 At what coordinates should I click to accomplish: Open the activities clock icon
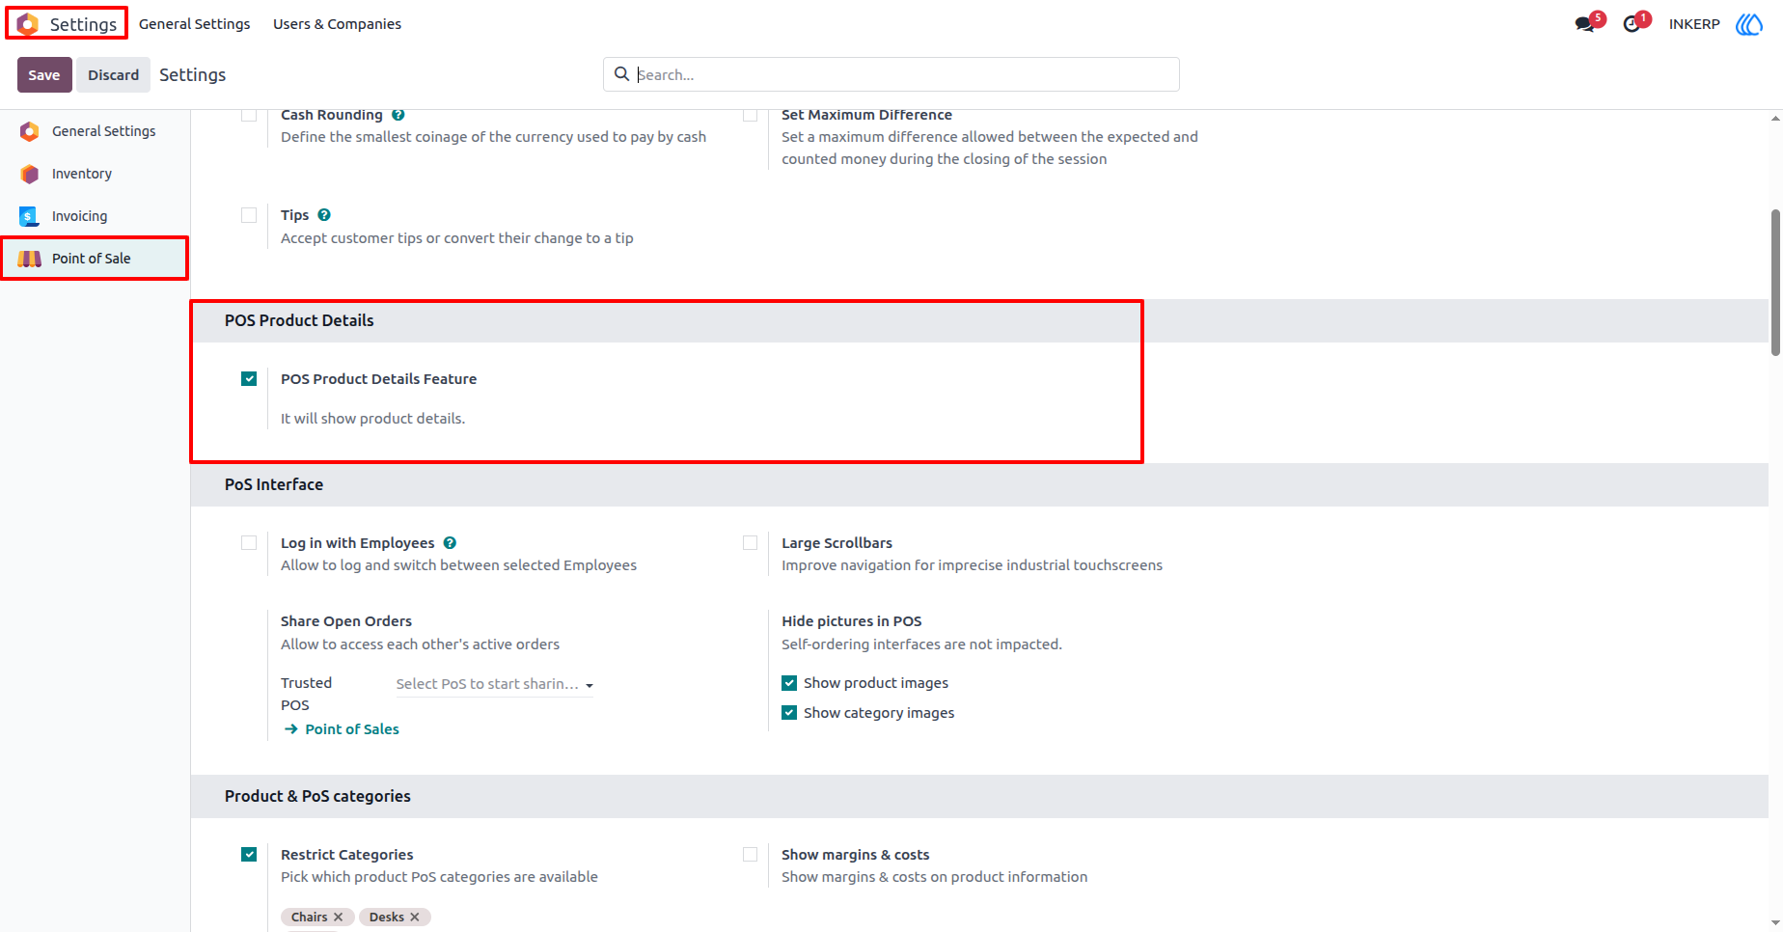[1632, 24]
